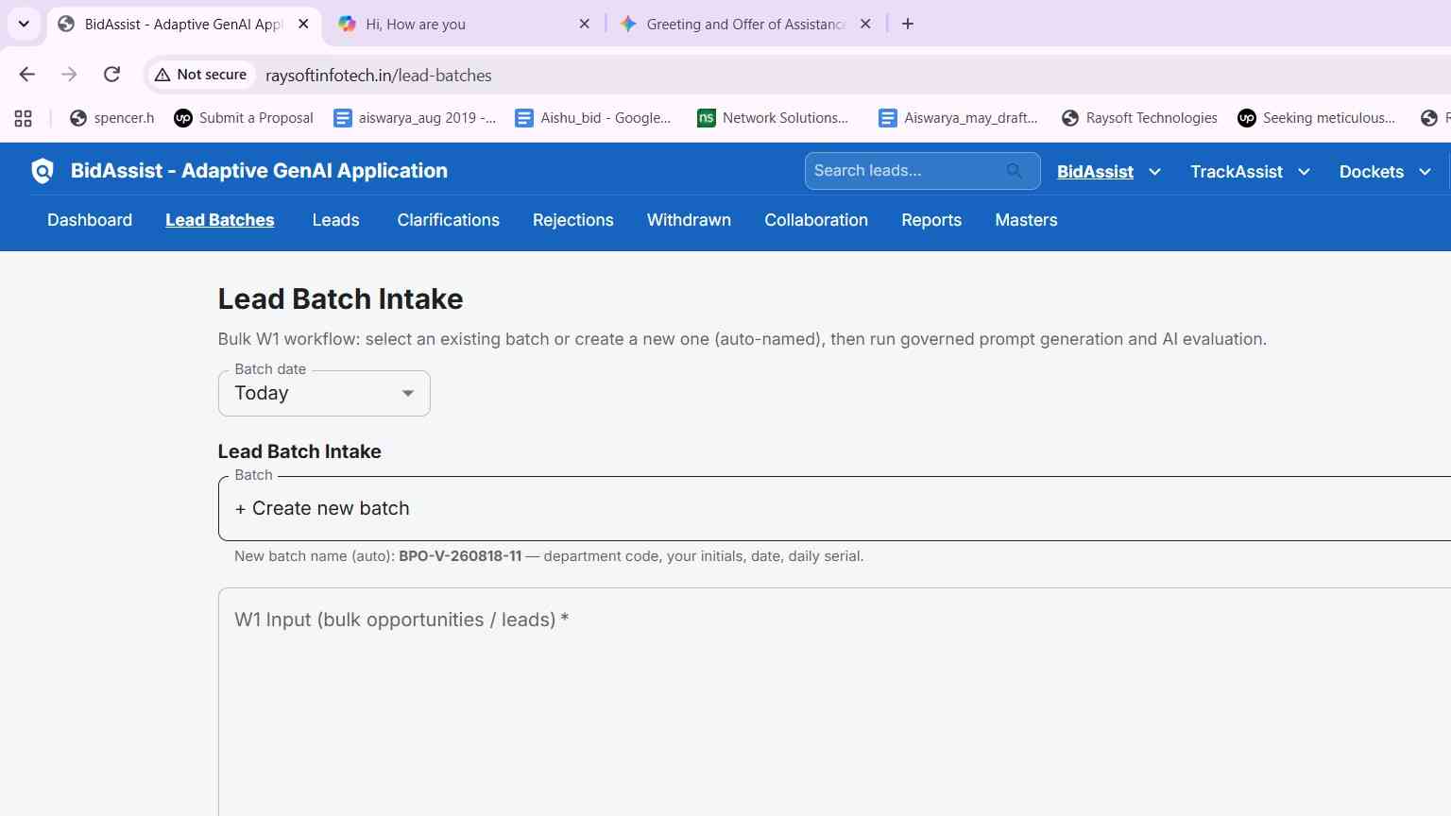The image size is (1451, 816).
Task: Open a new tab with plus icon
Action: click(x=908, y=24)
